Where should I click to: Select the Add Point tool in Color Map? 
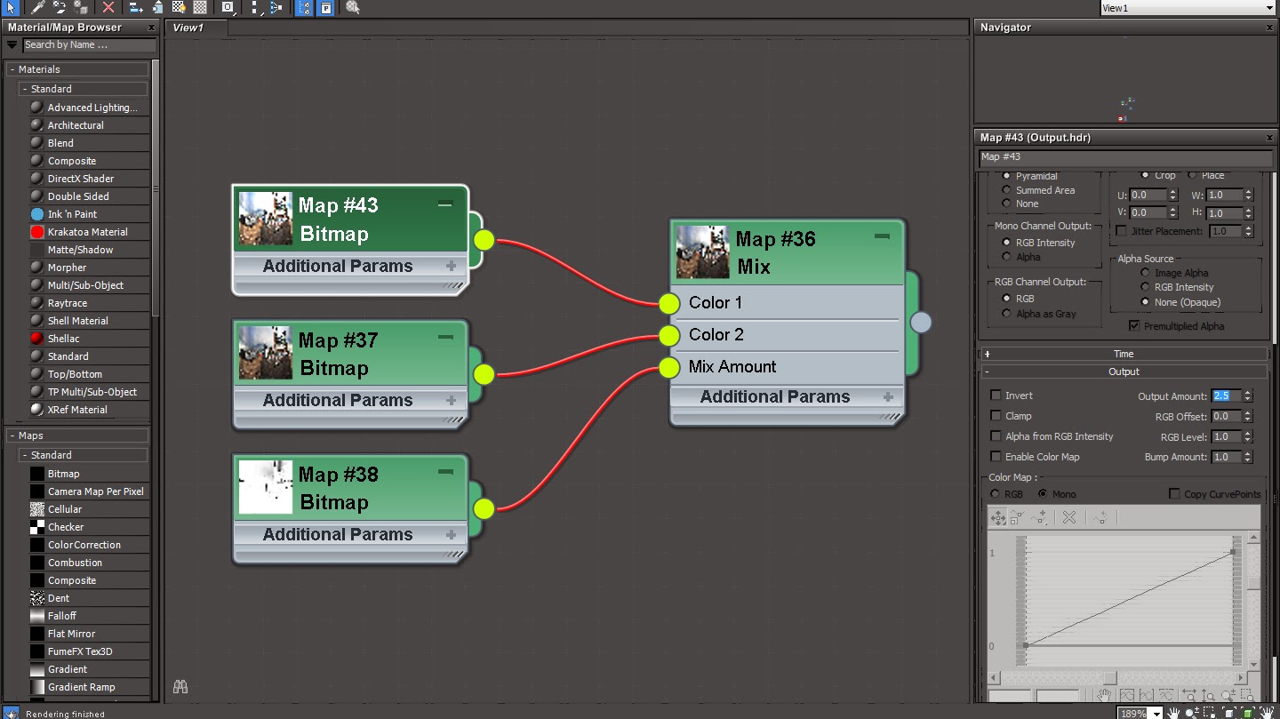[1038, 517]
